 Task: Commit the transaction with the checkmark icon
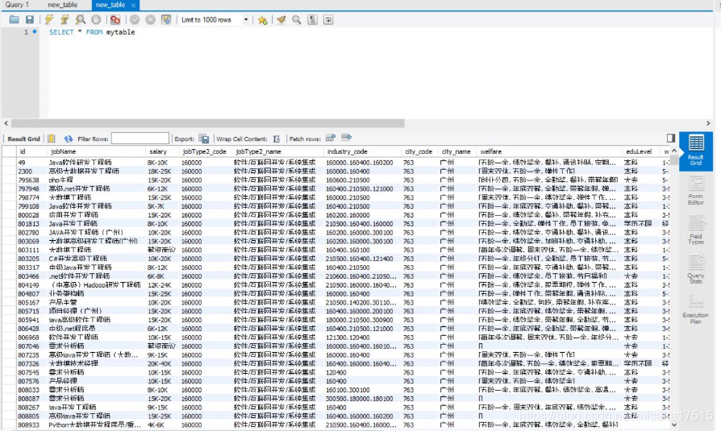(135, 19)
